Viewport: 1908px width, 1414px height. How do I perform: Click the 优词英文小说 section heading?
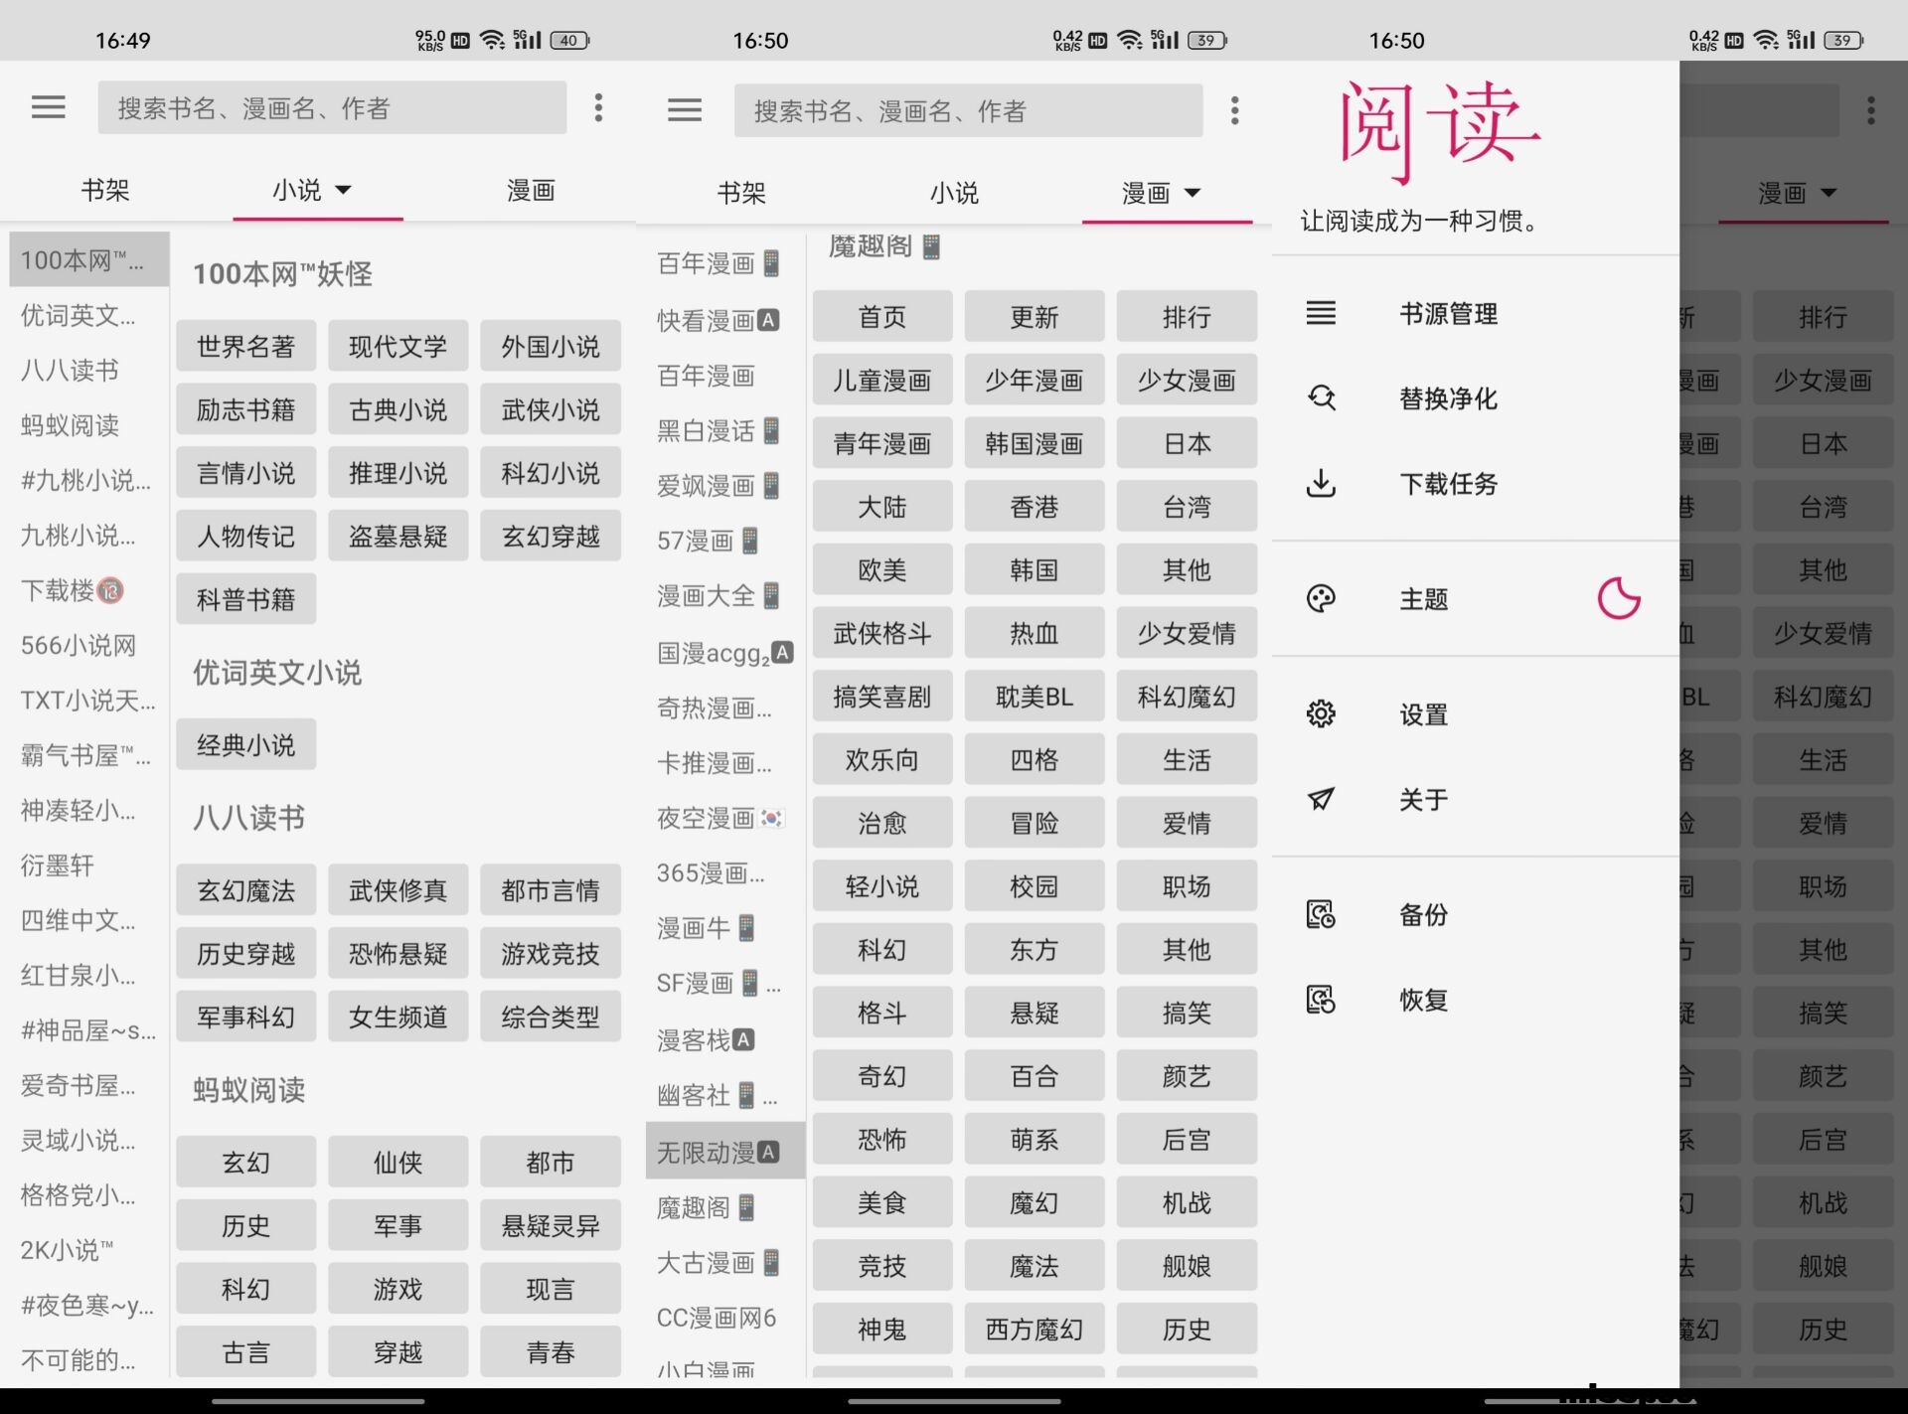[277, 673]
